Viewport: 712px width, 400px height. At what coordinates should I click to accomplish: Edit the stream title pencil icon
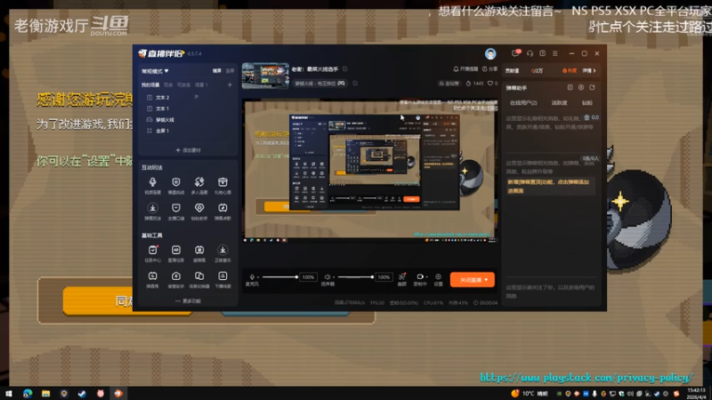coord(345,69)
